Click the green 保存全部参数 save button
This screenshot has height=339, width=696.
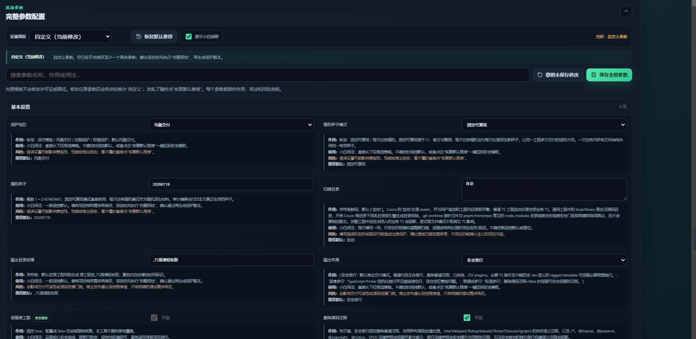(609, 75)
